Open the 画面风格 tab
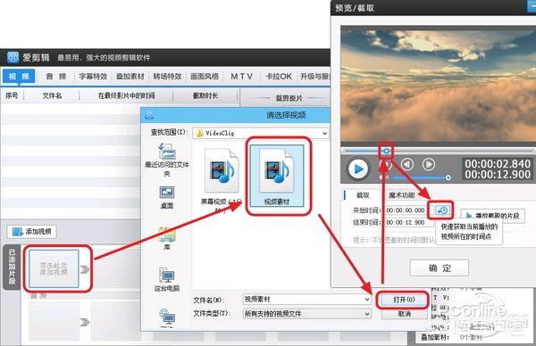536x346 pixels. point(205,76)
